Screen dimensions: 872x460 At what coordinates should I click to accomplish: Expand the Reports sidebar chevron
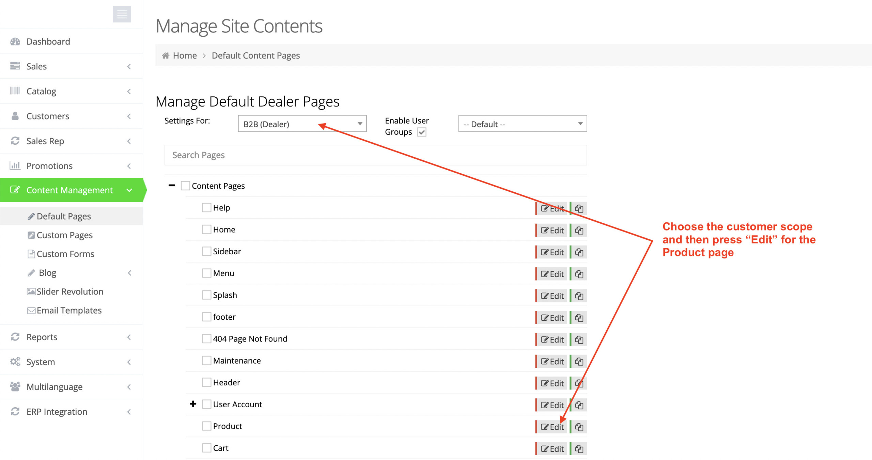pos(129,337)
